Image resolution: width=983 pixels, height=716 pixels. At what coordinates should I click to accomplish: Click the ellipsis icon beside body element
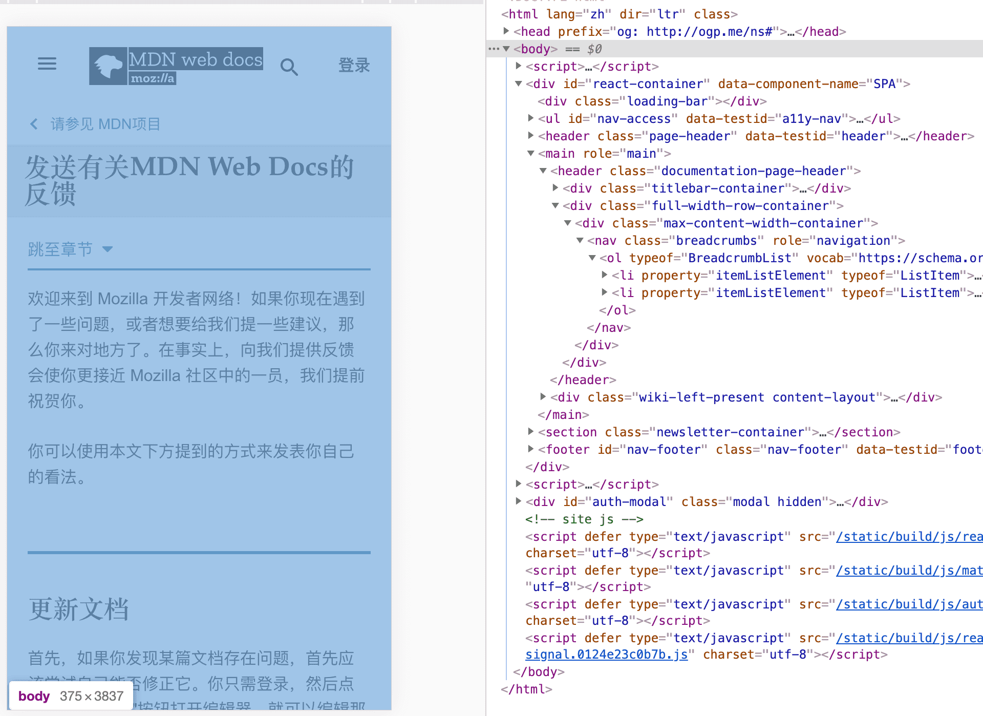click(493, 49)
